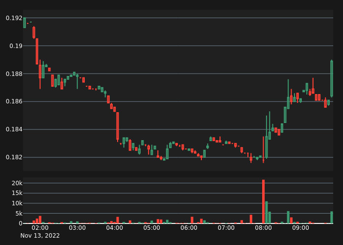The height and width of the screenshot is (245, 343).
Task: Select the tallest red volume bar above 20k
Action: (264, 201)
